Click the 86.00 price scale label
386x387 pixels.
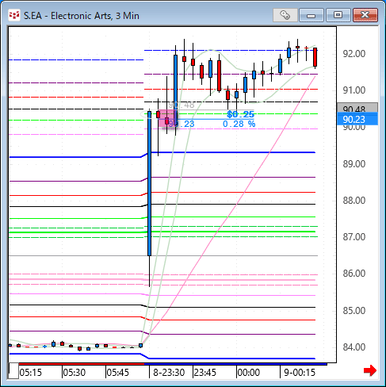click(354, 274)
